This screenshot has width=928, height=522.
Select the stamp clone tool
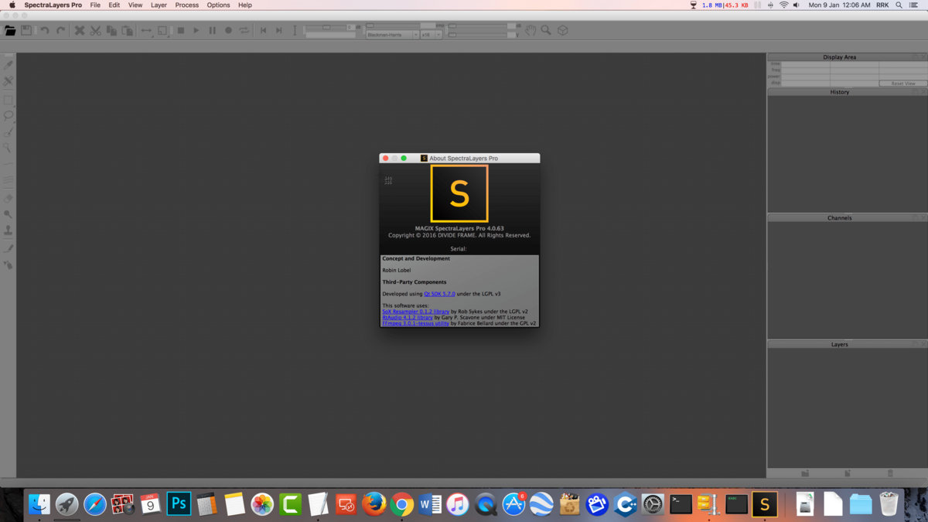9,230
